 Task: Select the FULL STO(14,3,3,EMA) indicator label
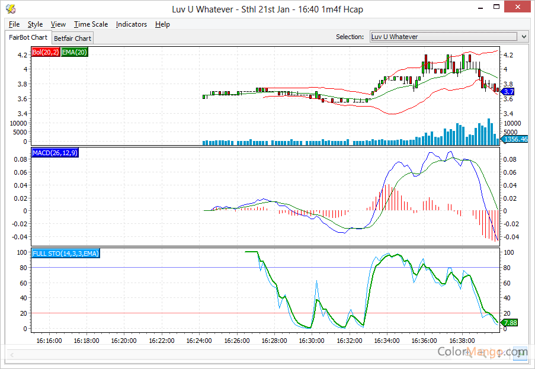pyautogui.click(x=66, y=254)
